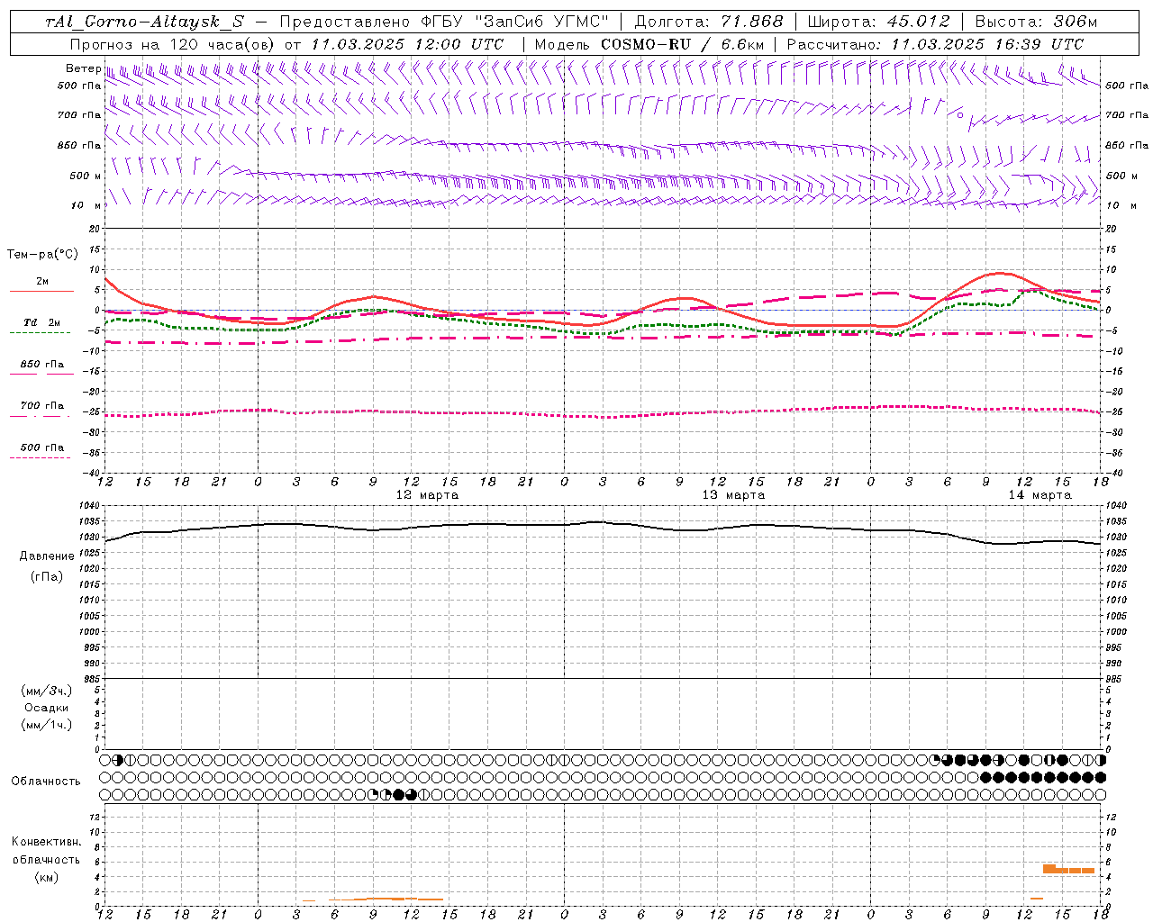The image size is (1153, 922).
Task: Click the (км) unit label of convective cloudiness
Action: tap(46, 877)
